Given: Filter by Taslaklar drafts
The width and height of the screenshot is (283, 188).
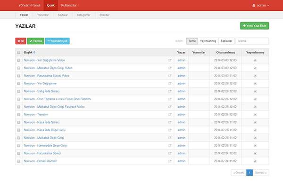Looking at the screenshot, I should 226,41.
